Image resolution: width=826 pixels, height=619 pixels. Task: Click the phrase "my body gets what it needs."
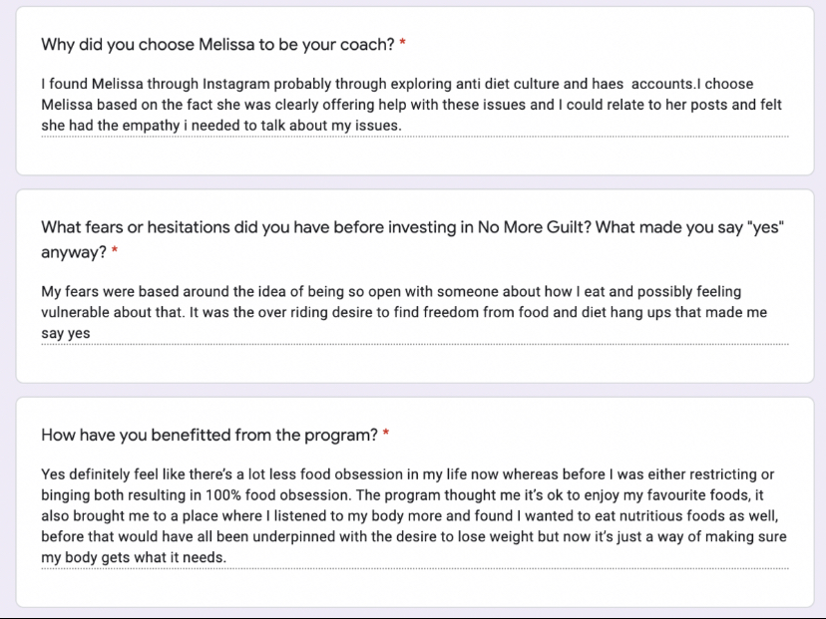tap(134, 557)
